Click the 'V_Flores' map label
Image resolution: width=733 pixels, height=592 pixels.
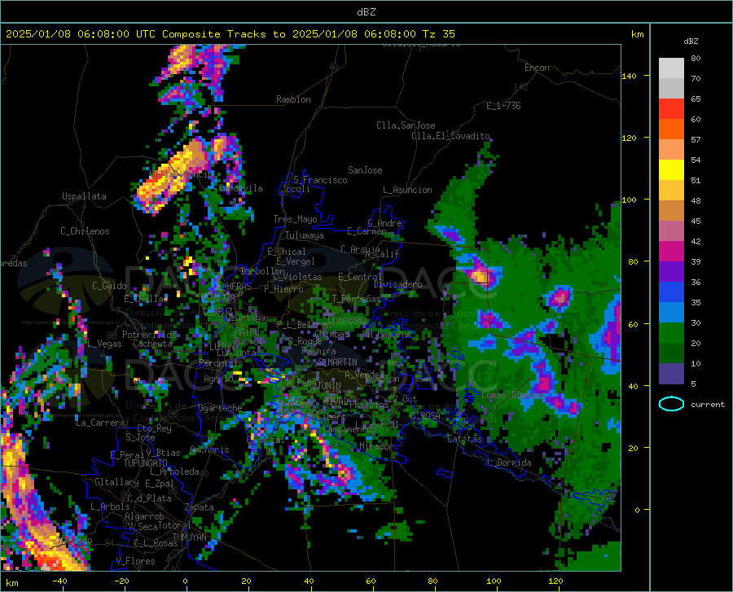tap(135, 561)
